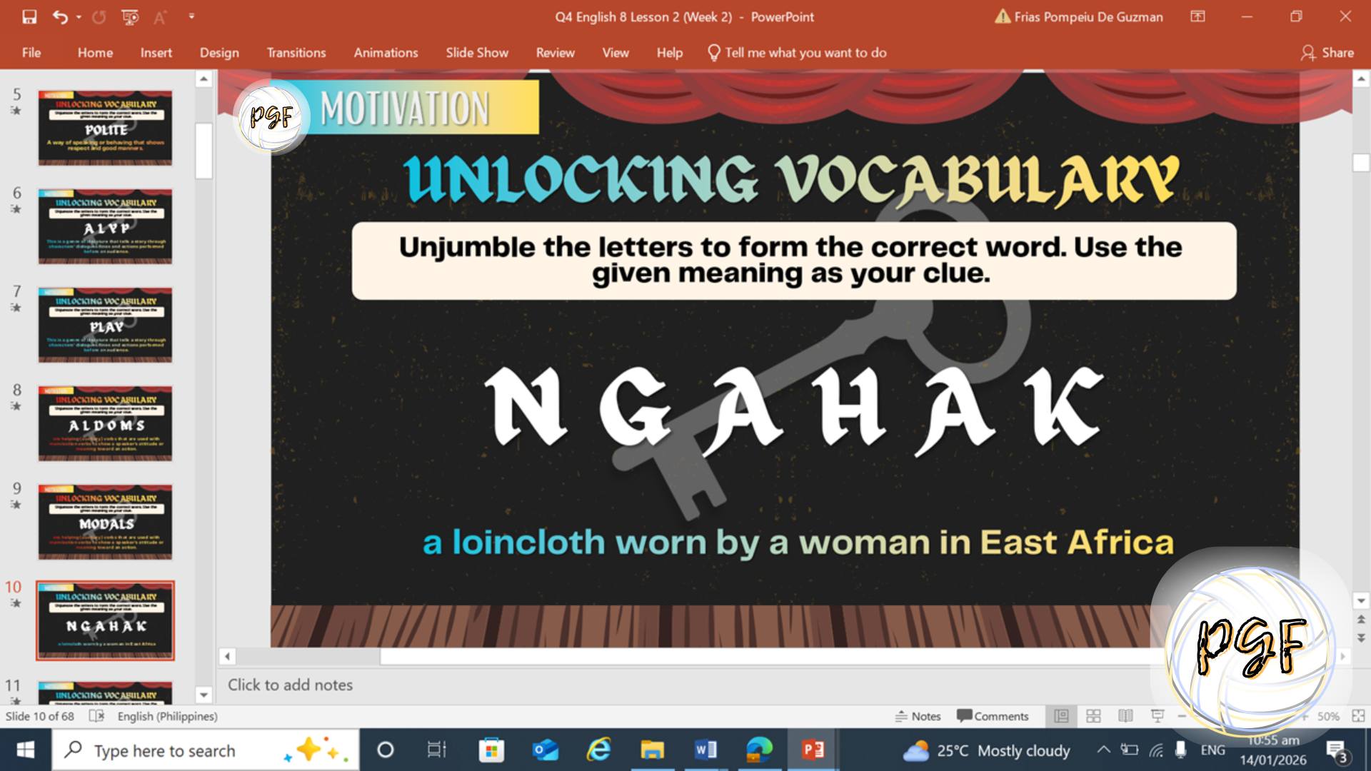Click the animation star icon under slide 5

pyautogui.click(x=16, y=111)
